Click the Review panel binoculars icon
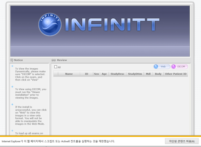Image resolution: width=201 pixels, height=147 pixels. tap(53, 60)
